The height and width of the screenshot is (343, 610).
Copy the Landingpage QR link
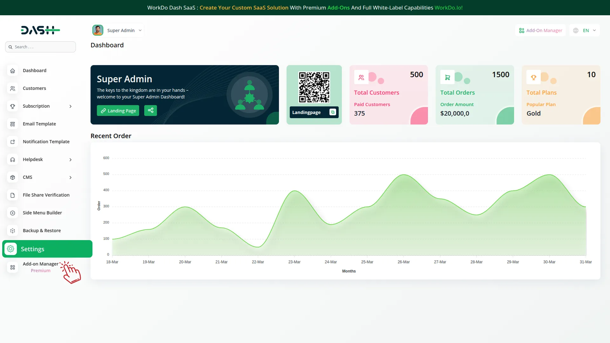pyautogui.click(x=332, y=112)
